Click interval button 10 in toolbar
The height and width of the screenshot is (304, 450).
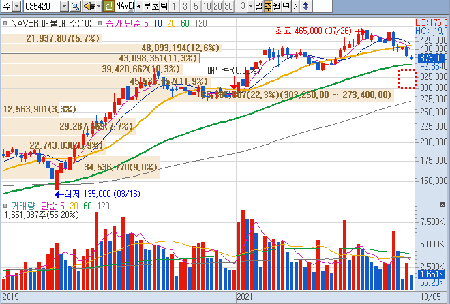pyautogui.click(x=207, y=6)
